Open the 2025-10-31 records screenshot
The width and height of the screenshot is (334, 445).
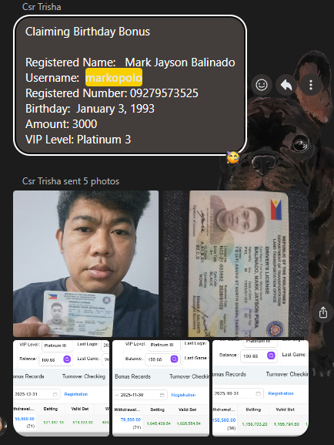tap(260, 388)
